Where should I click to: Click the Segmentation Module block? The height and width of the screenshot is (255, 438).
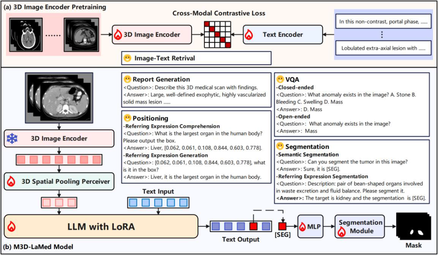(360, 227)
